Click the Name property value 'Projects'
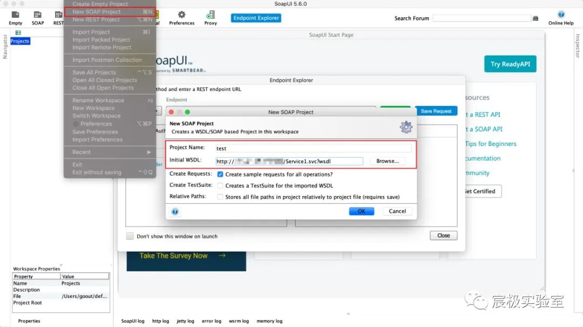583x327 pixels. tap(71, 283)
